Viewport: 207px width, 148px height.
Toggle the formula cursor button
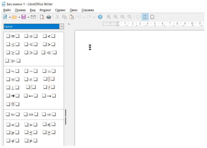tap(145, 17)
